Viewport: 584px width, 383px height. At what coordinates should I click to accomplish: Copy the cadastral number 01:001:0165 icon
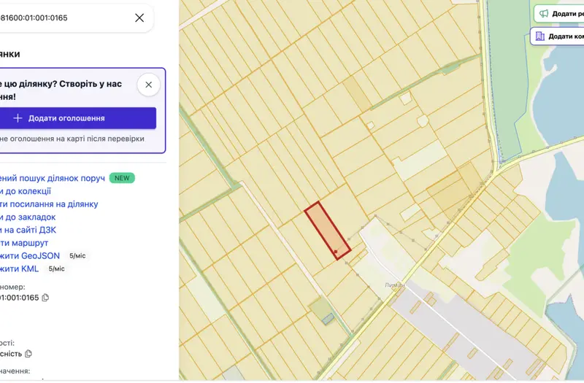45,298
